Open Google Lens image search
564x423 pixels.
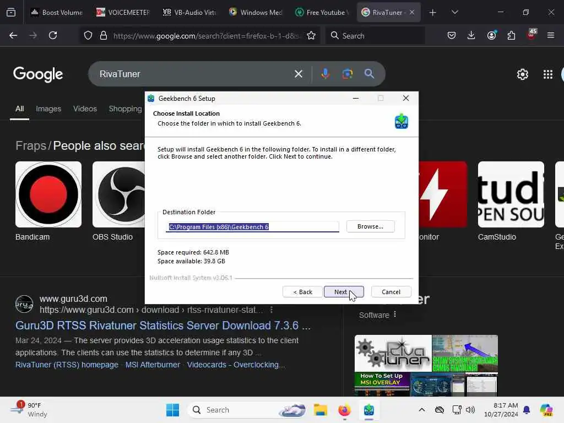click(x=347, y=74)
